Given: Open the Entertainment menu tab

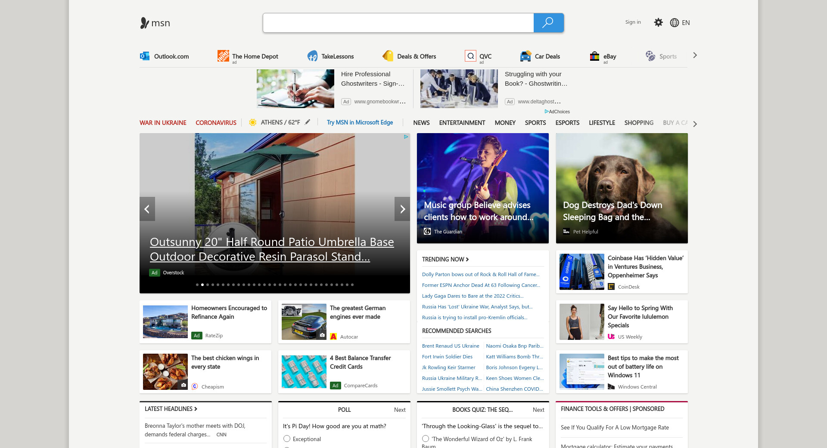Looking at the screenshot, I should [462, 123].
